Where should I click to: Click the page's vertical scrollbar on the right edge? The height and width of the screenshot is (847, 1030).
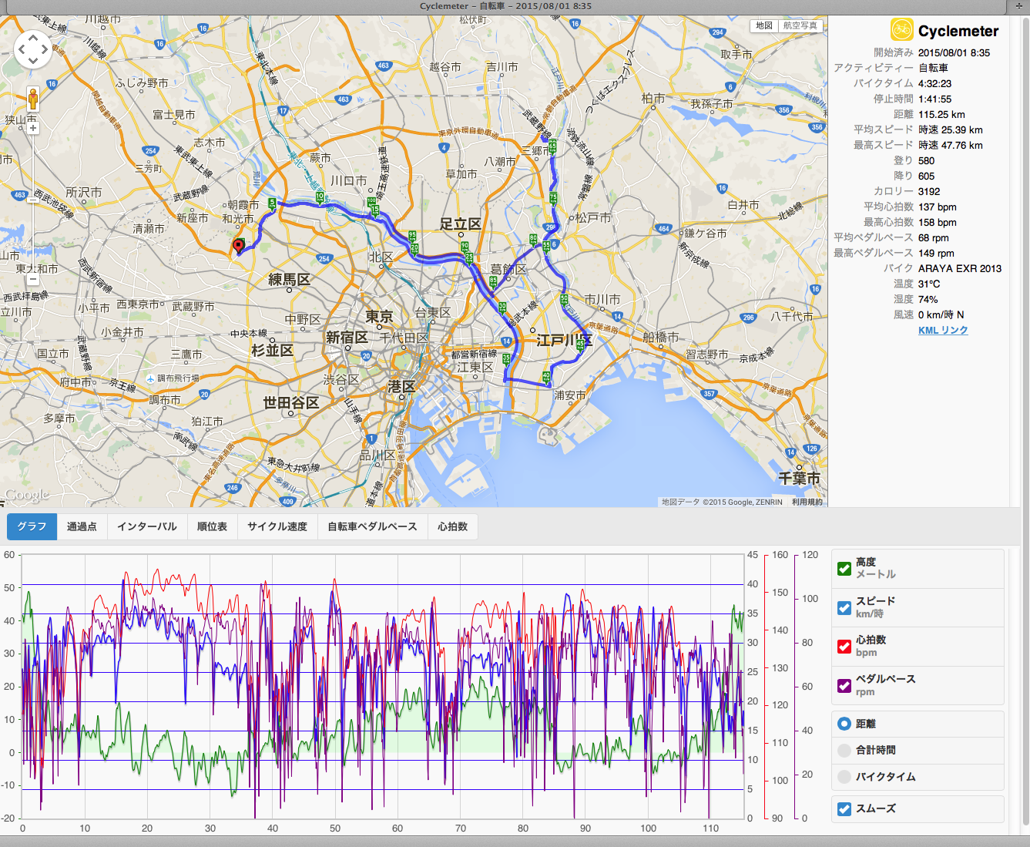click(x=1025, y=420)
